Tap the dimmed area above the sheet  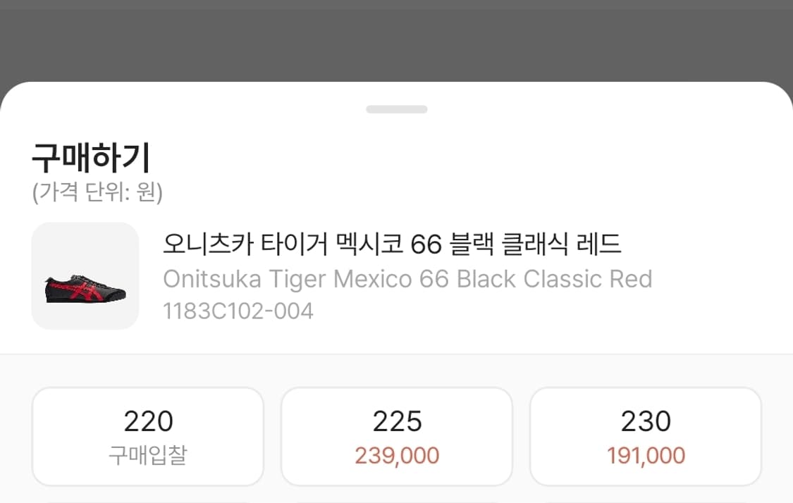396,39
